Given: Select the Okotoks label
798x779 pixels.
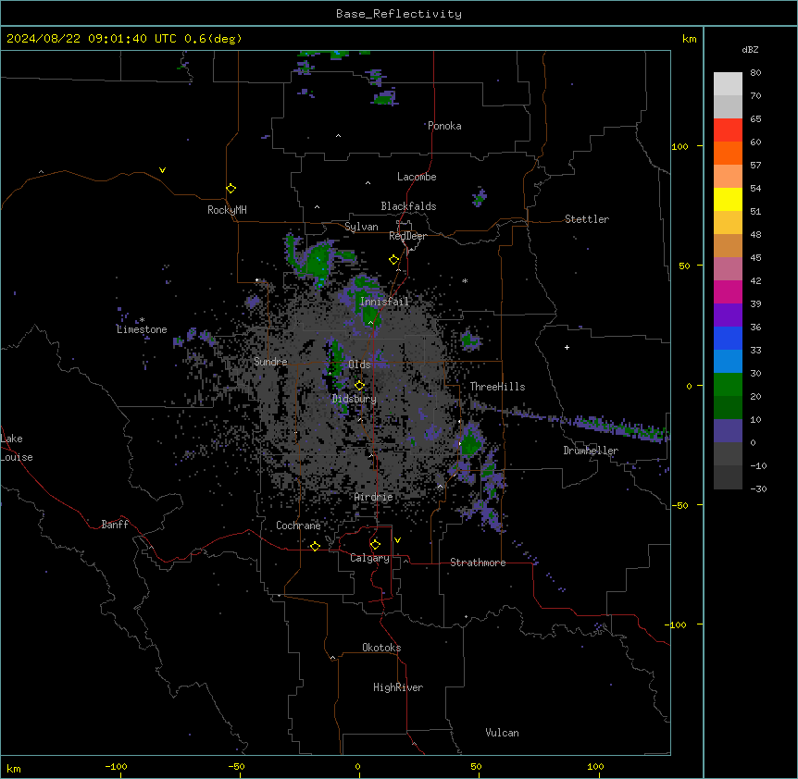Looking at the screenshot, I should coord(381,648).
